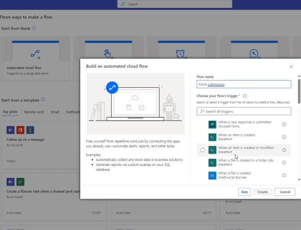Click Teams icon on 'Follow up on a message' card

[10, 130]
